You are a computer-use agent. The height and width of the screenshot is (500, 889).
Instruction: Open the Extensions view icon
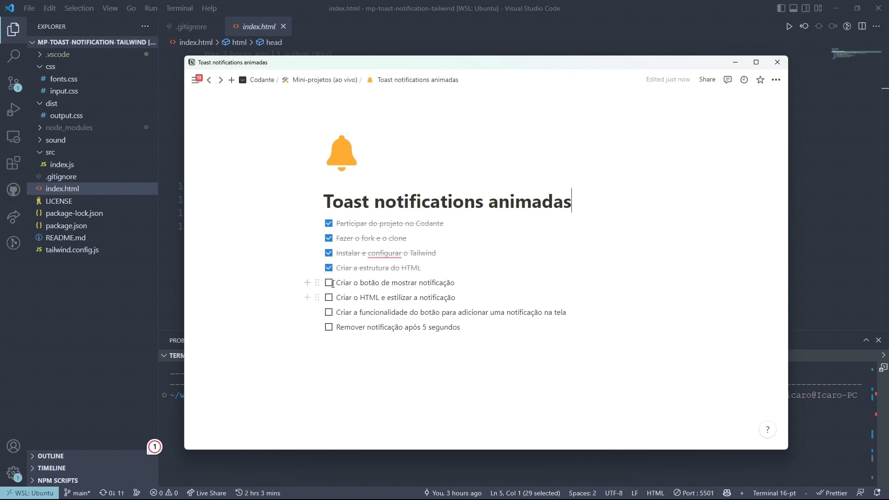pos(13,163)
